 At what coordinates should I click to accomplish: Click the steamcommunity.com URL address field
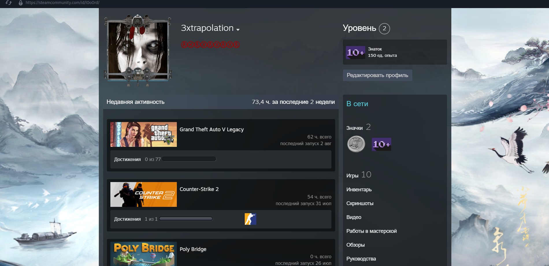62,3
